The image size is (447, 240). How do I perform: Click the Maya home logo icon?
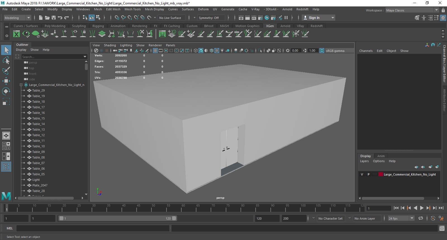(x=6, y=196)
